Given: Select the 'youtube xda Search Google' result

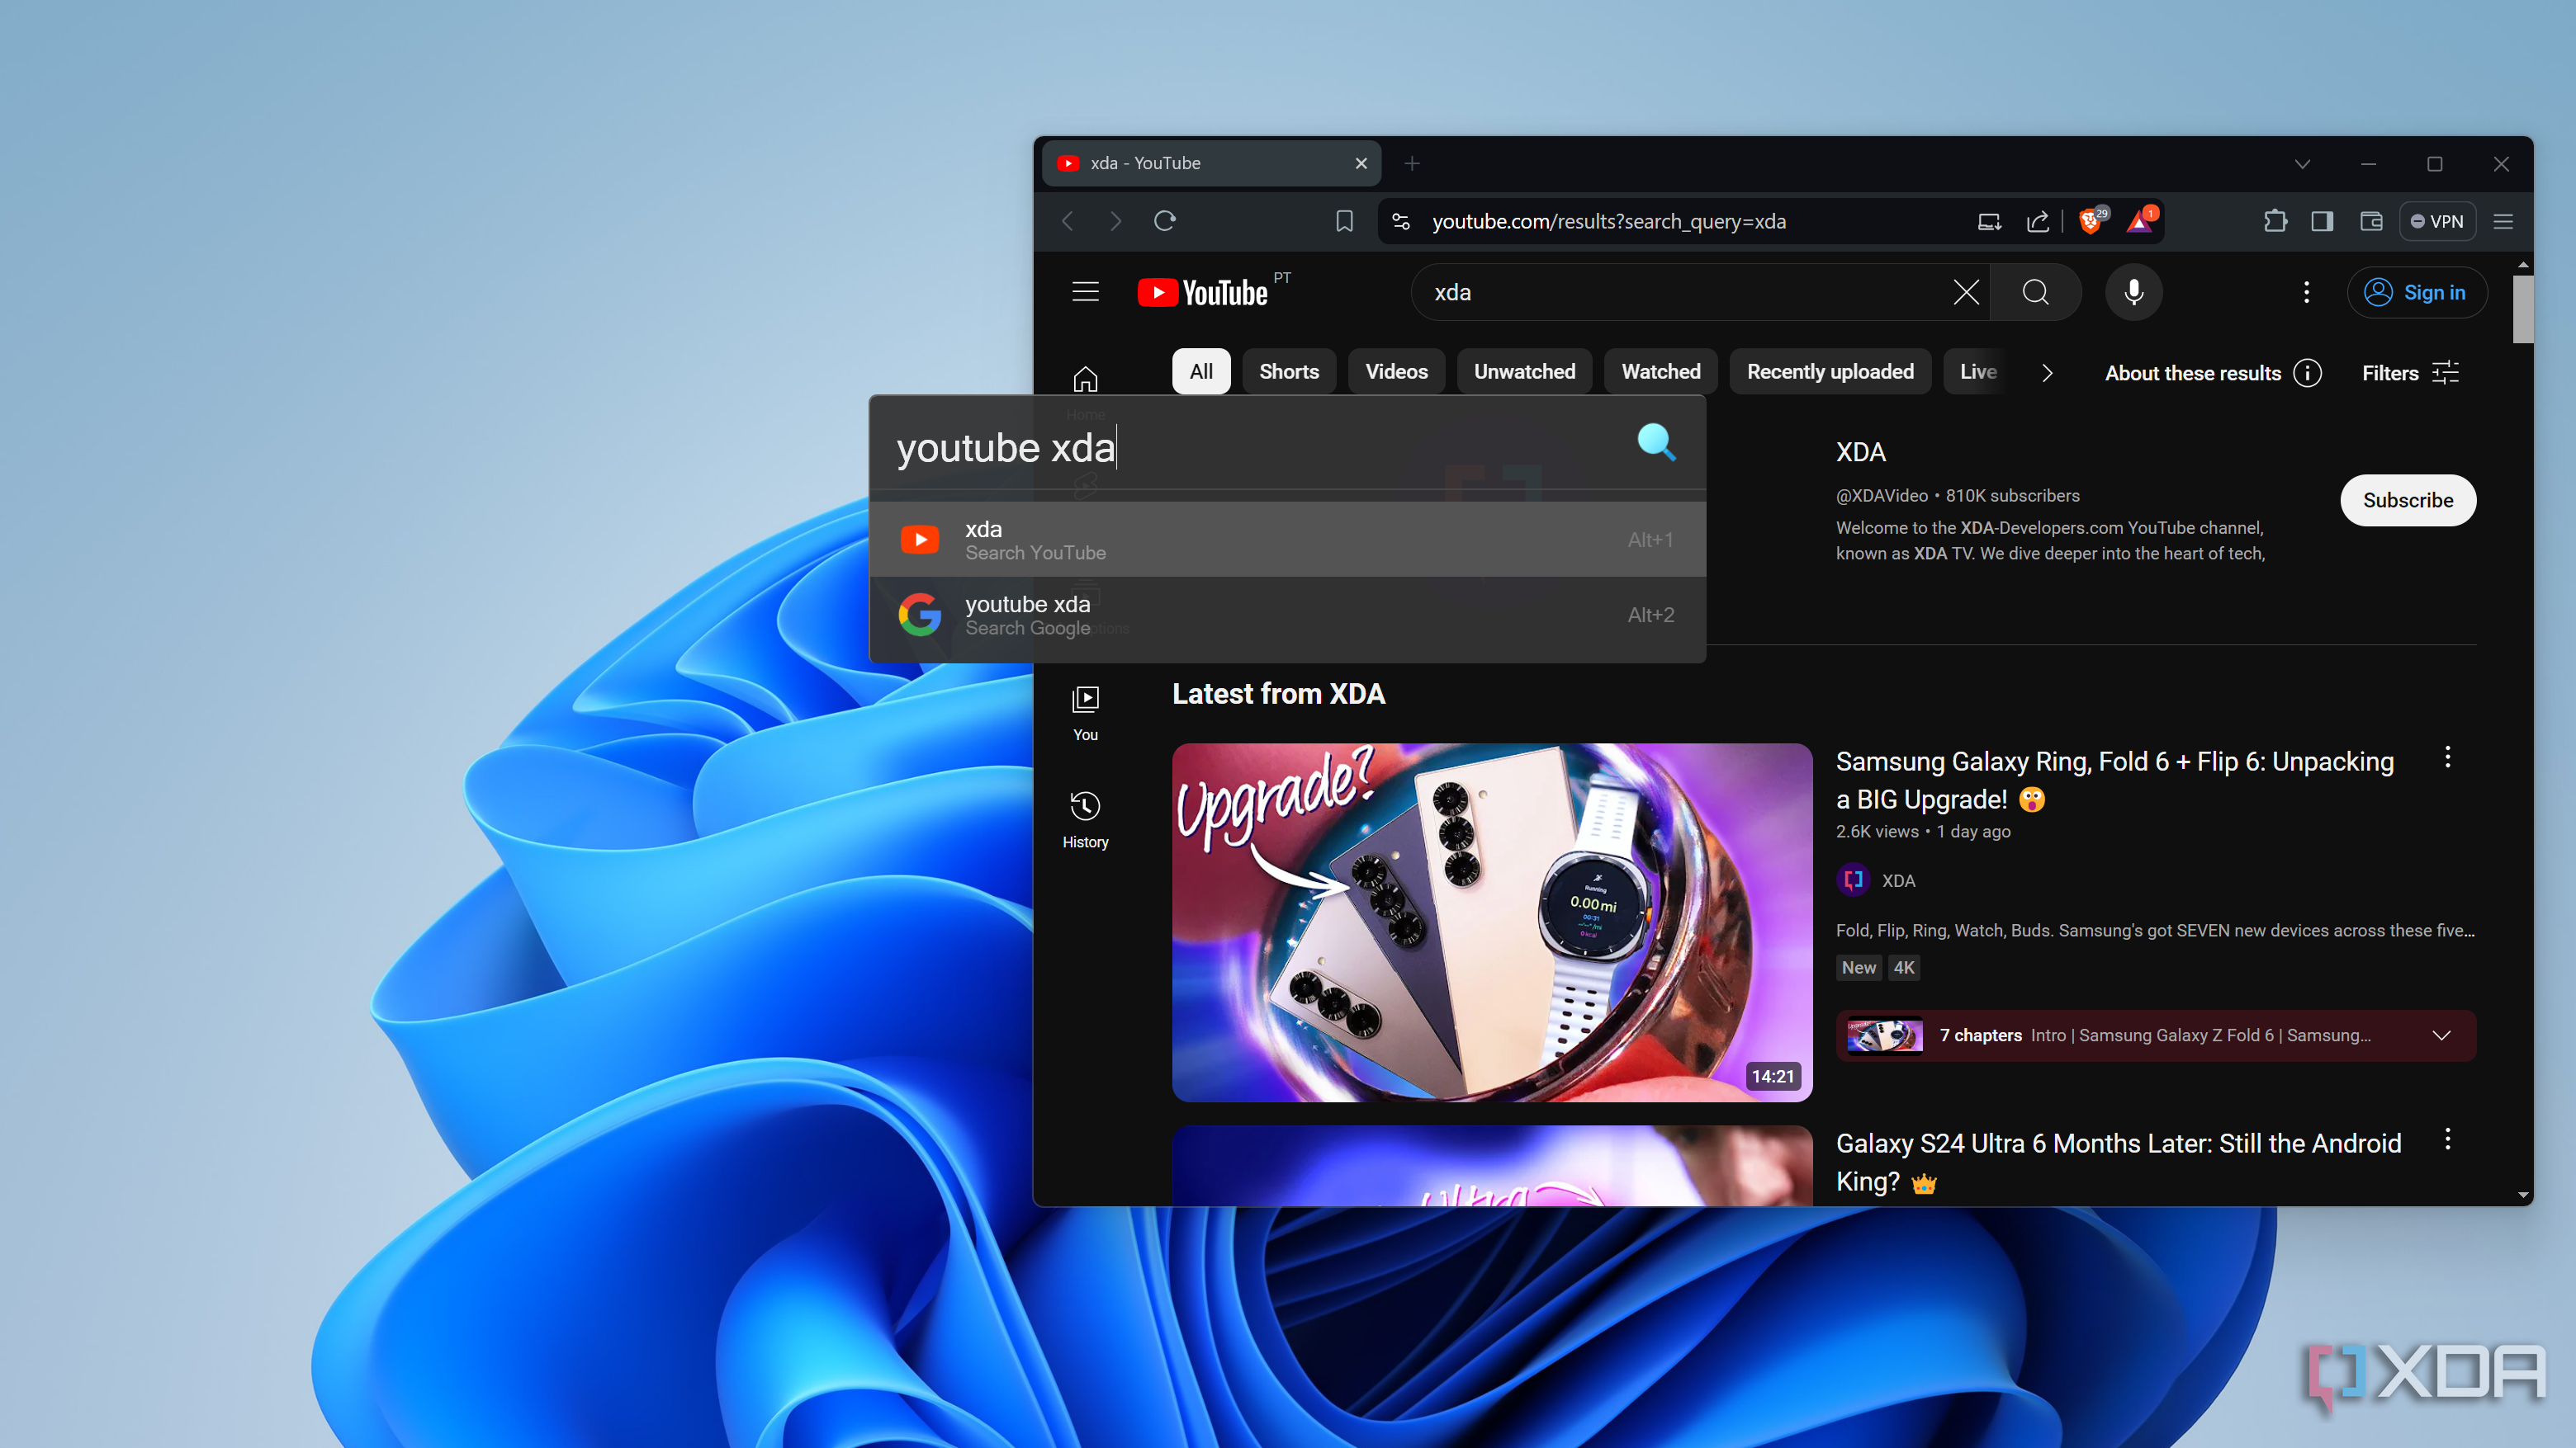Looking at the screenshot, I should click(x=1287, y=615).
